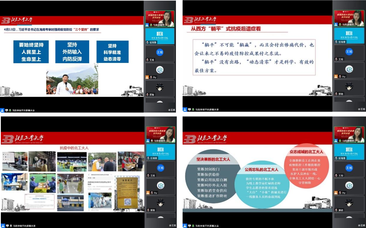Click the lhy hexagon avatar beside the 三个坚持 slide
This screenshot has width=366, height=228.
(160, 70)
